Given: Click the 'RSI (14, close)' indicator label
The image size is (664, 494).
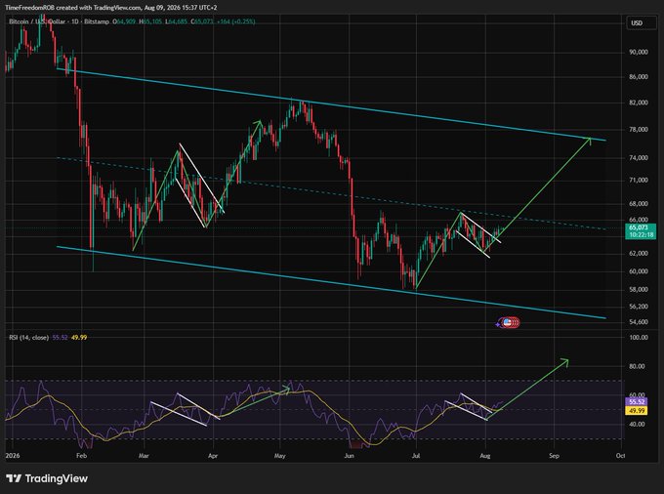Looking at the screenshot, I should pyautogui.click(x=28, y=338).
